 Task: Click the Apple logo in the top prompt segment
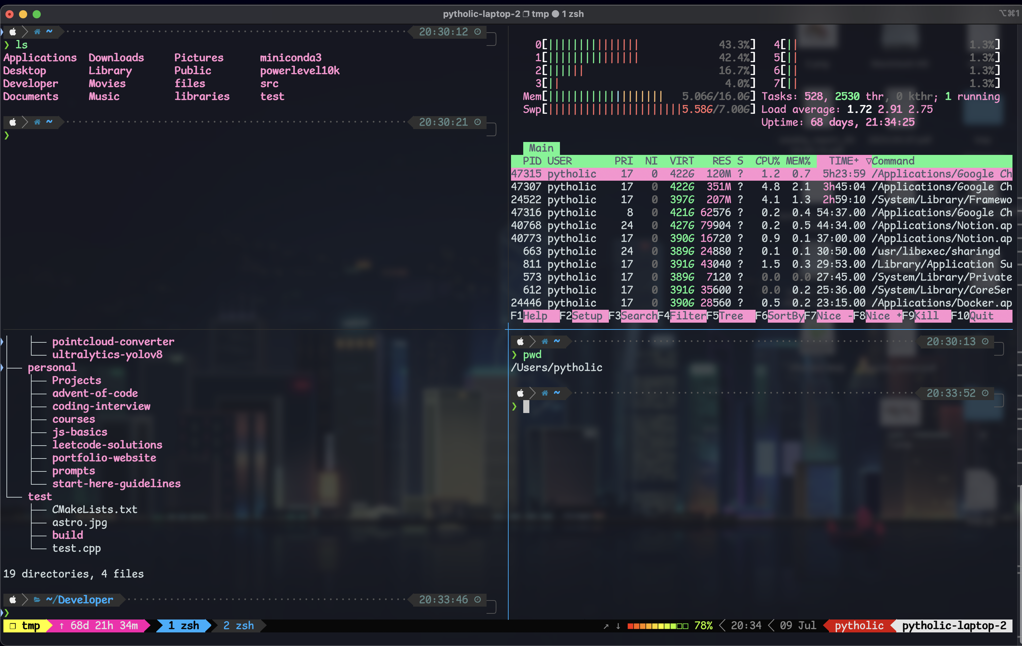13,31
